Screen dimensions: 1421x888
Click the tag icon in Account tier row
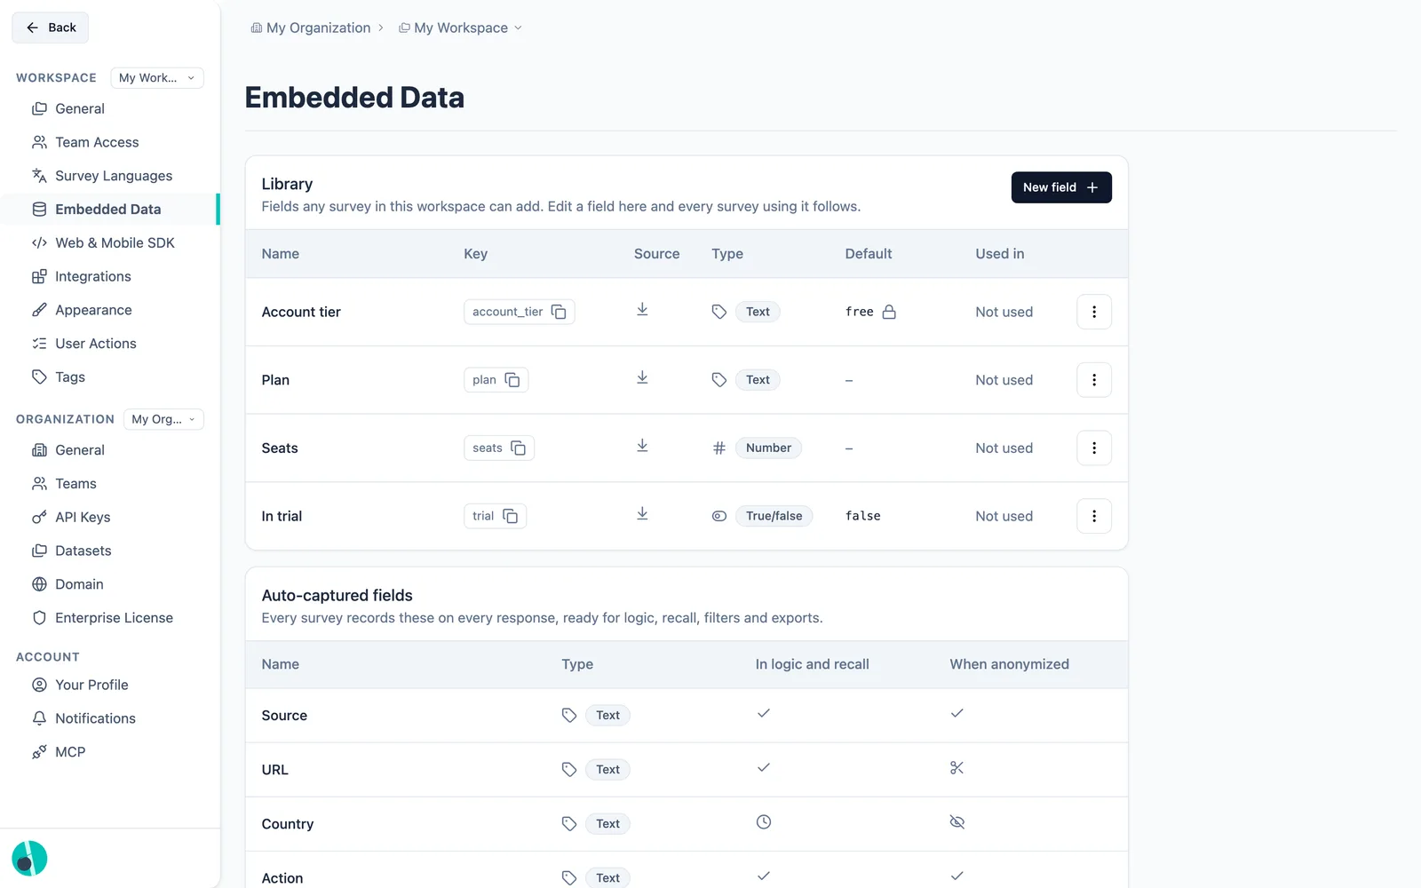click(x=719, y=312)
